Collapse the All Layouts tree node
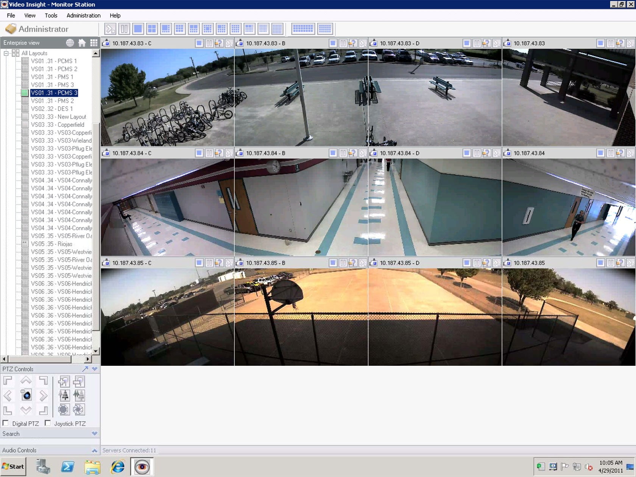Screen dimensions: 636x477 (6, 53)
